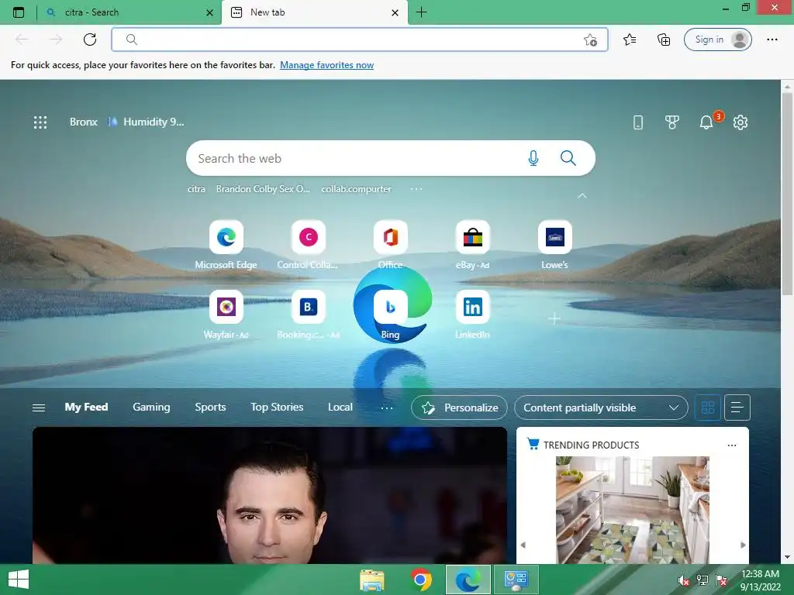Open the featured news story image

[x=269, y=495]
